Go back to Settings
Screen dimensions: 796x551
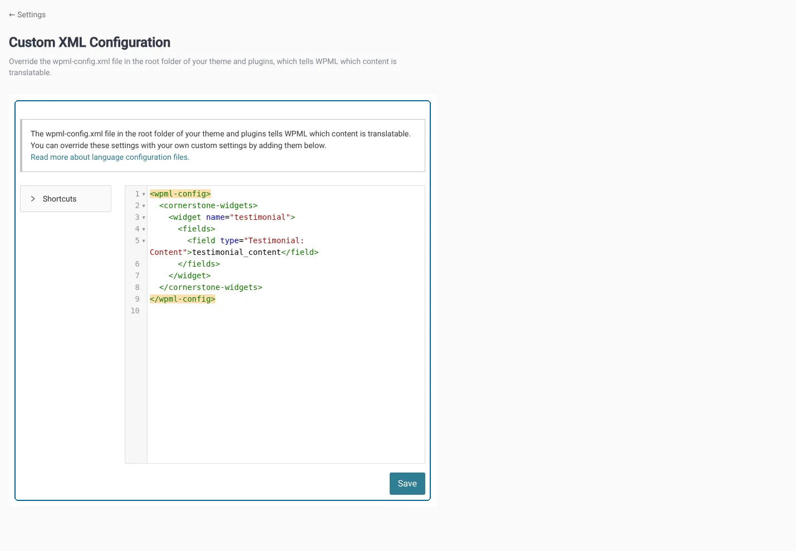point(27,14)
